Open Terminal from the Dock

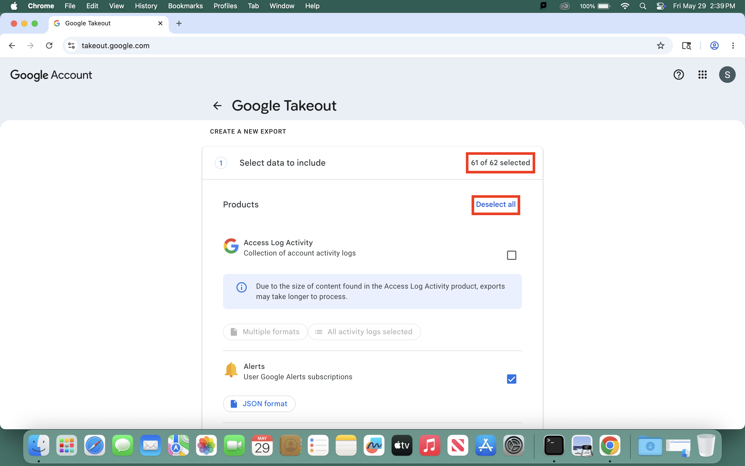point(554,445)
